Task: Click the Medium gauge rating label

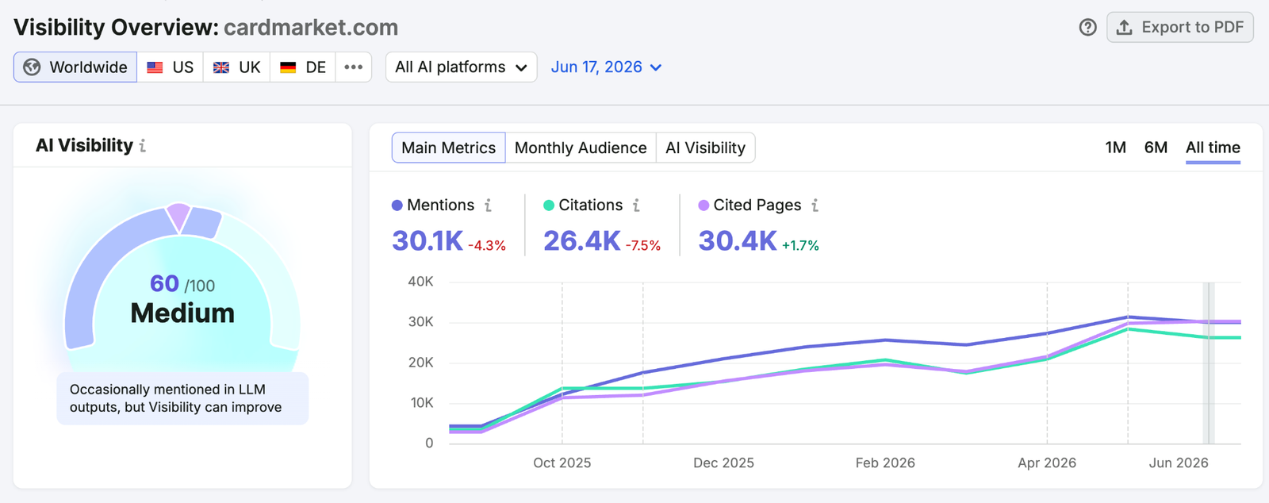Action: tap(182, 313)
